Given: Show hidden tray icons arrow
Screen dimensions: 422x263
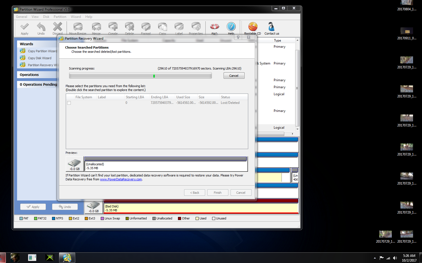Looking at the screenshot, I should (x=375, y=258).
